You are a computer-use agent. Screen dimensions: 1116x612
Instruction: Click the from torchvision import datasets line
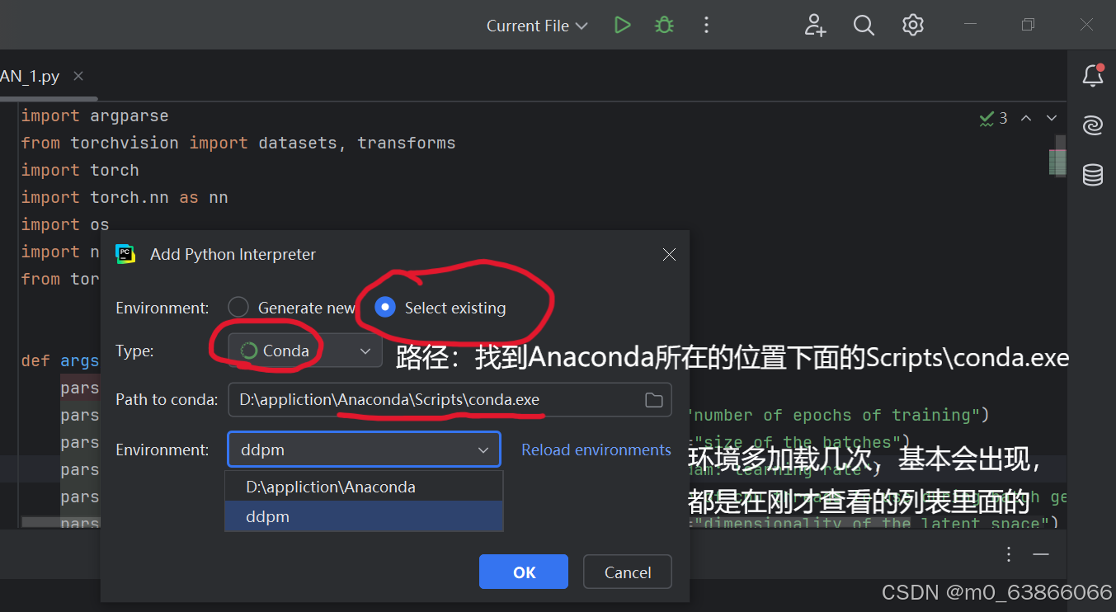tap(238, 143)
